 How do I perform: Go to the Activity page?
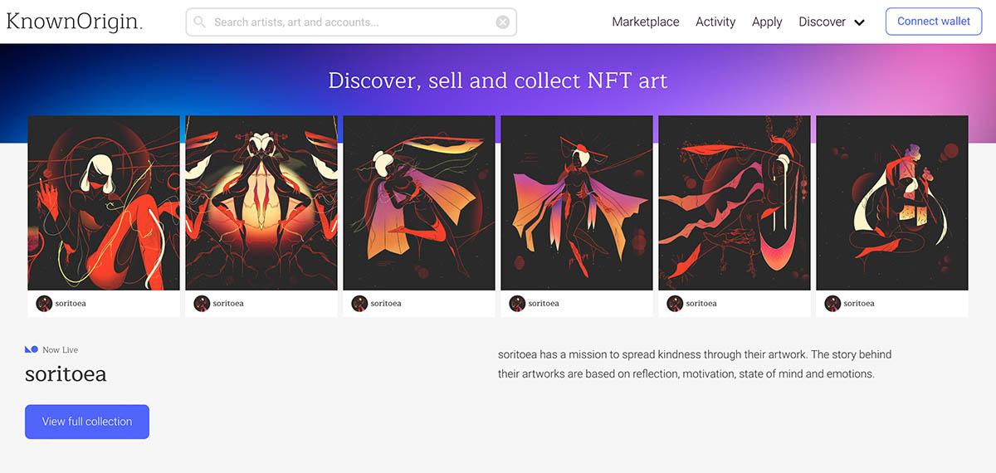coord(715,22)
